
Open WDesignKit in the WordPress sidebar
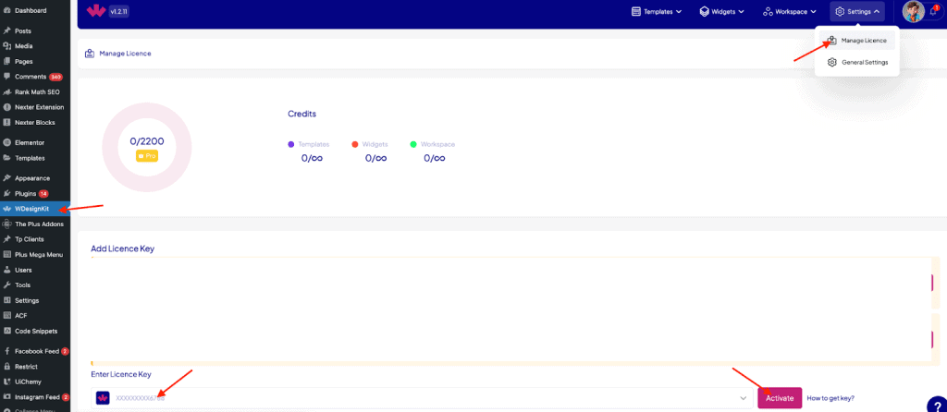(x=31, y=209)
